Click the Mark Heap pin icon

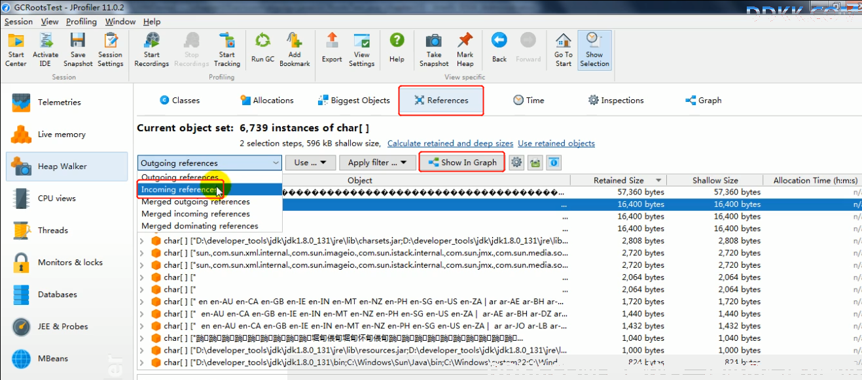pyautogui.click(x=465, y=50)
